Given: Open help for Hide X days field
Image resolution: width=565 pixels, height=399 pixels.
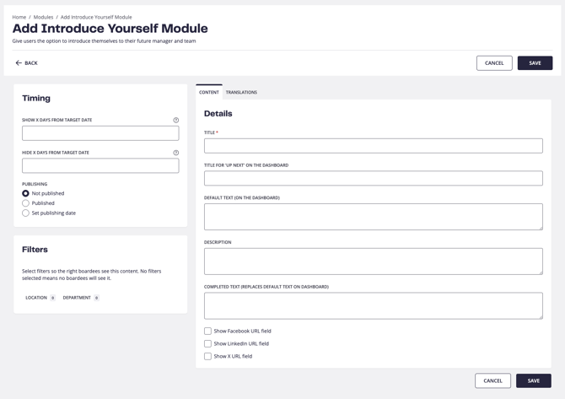Looking at the screenshot, I should click(x=176, y=153).
